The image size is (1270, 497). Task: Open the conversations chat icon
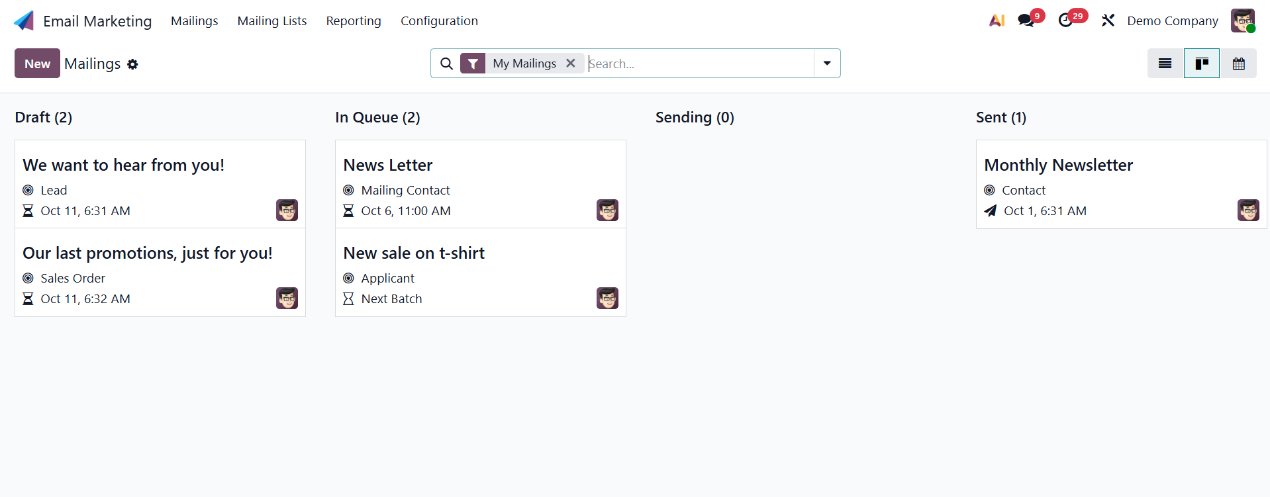coord(1026,21)
